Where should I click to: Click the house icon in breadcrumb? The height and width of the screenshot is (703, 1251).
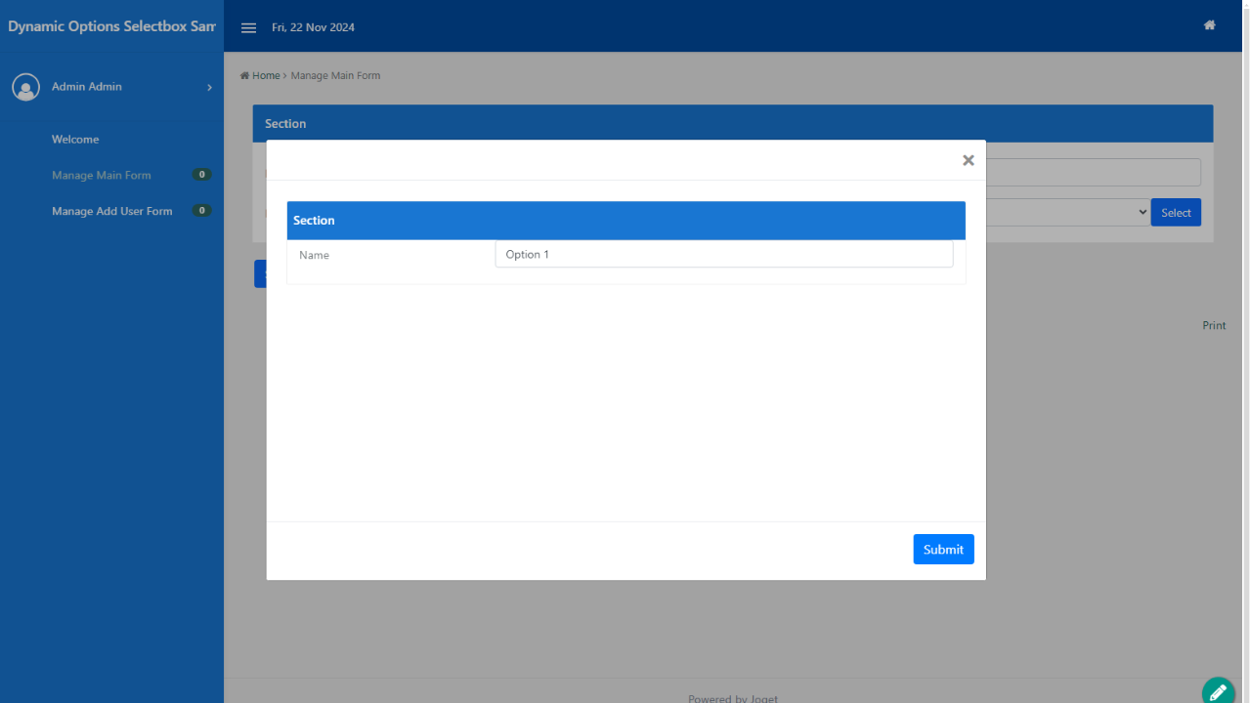click(244, 75)
